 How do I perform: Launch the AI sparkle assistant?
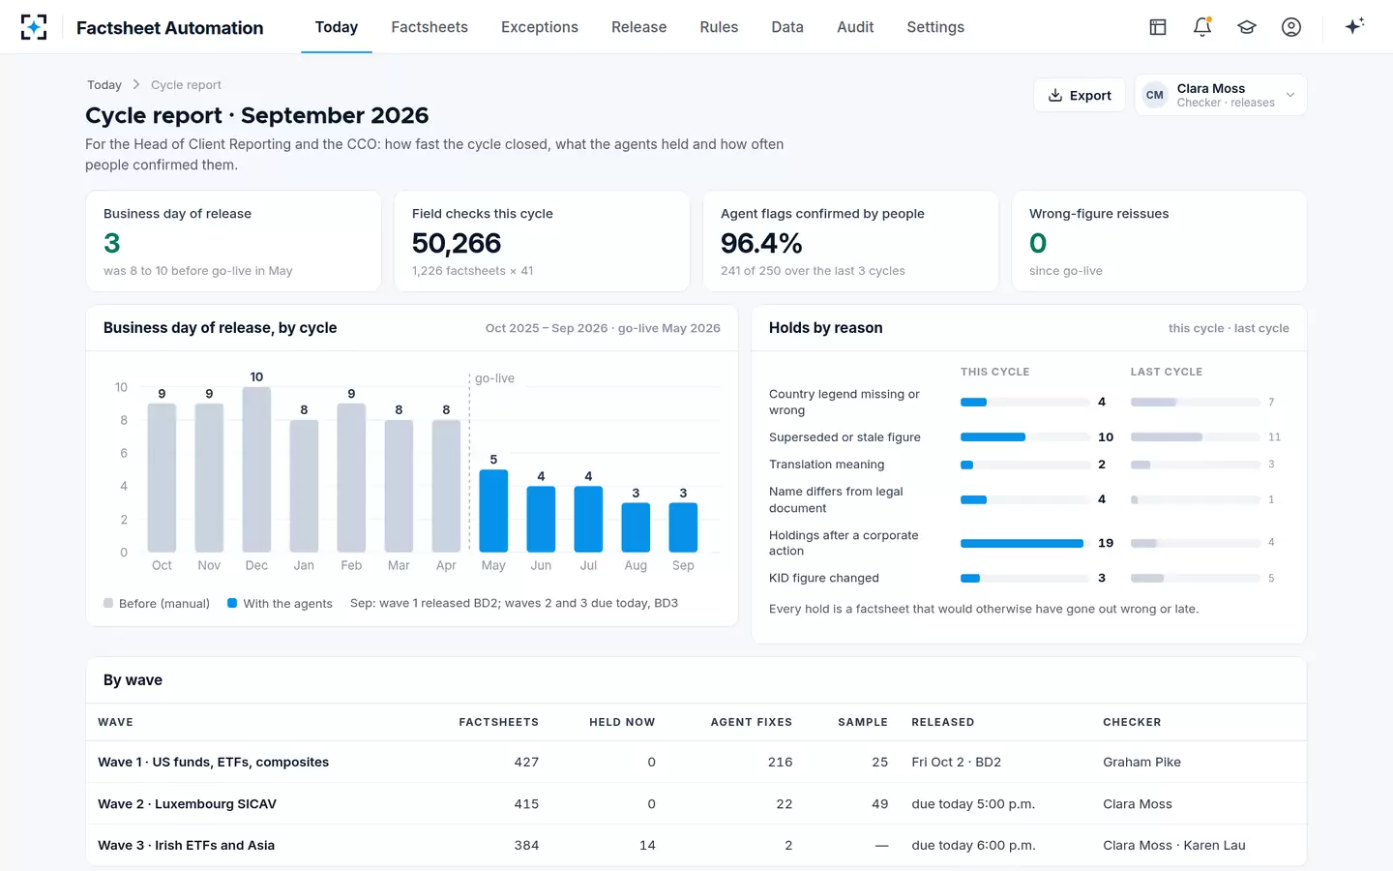[x=1354, y=26]
